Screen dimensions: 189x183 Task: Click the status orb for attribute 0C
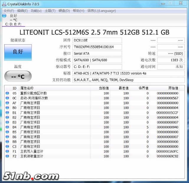[x=7, y=98]
